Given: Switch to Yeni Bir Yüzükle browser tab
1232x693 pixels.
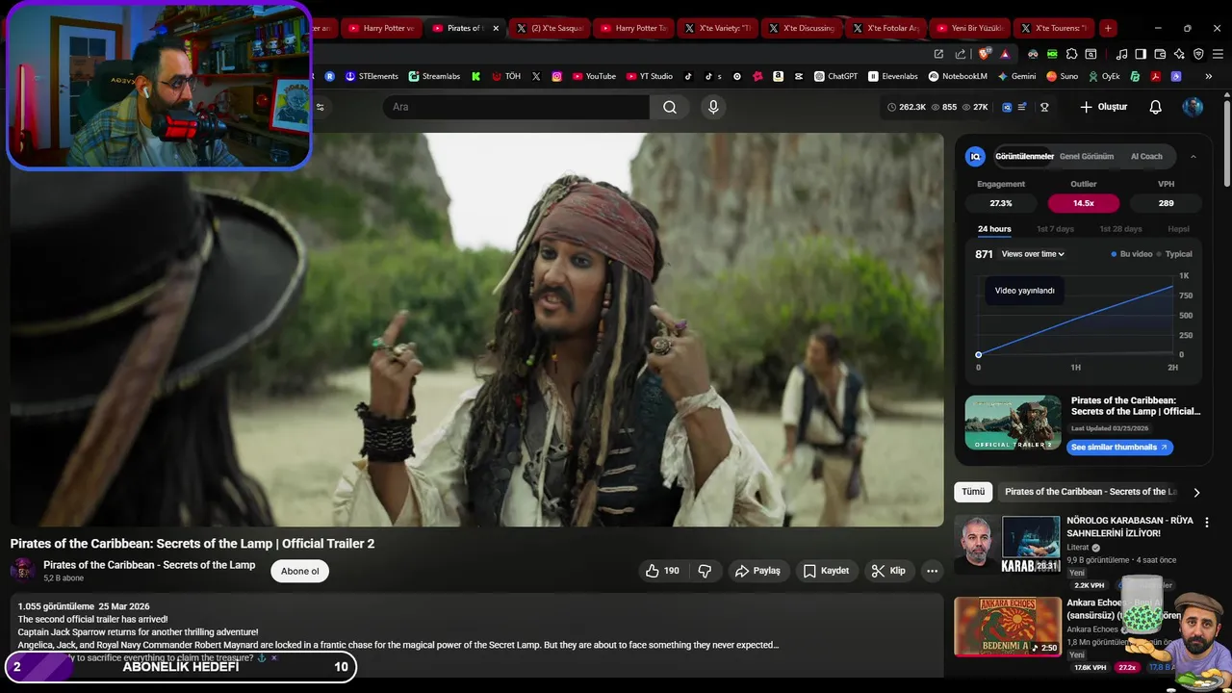Looking at the screenshot, I should tap(969, 28).
